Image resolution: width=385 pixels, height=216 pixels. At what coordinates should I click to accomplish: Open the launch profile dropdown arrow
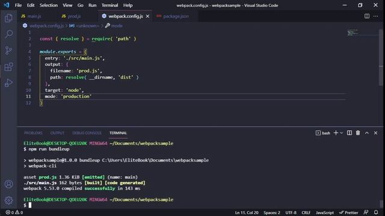tap(341, 133)
